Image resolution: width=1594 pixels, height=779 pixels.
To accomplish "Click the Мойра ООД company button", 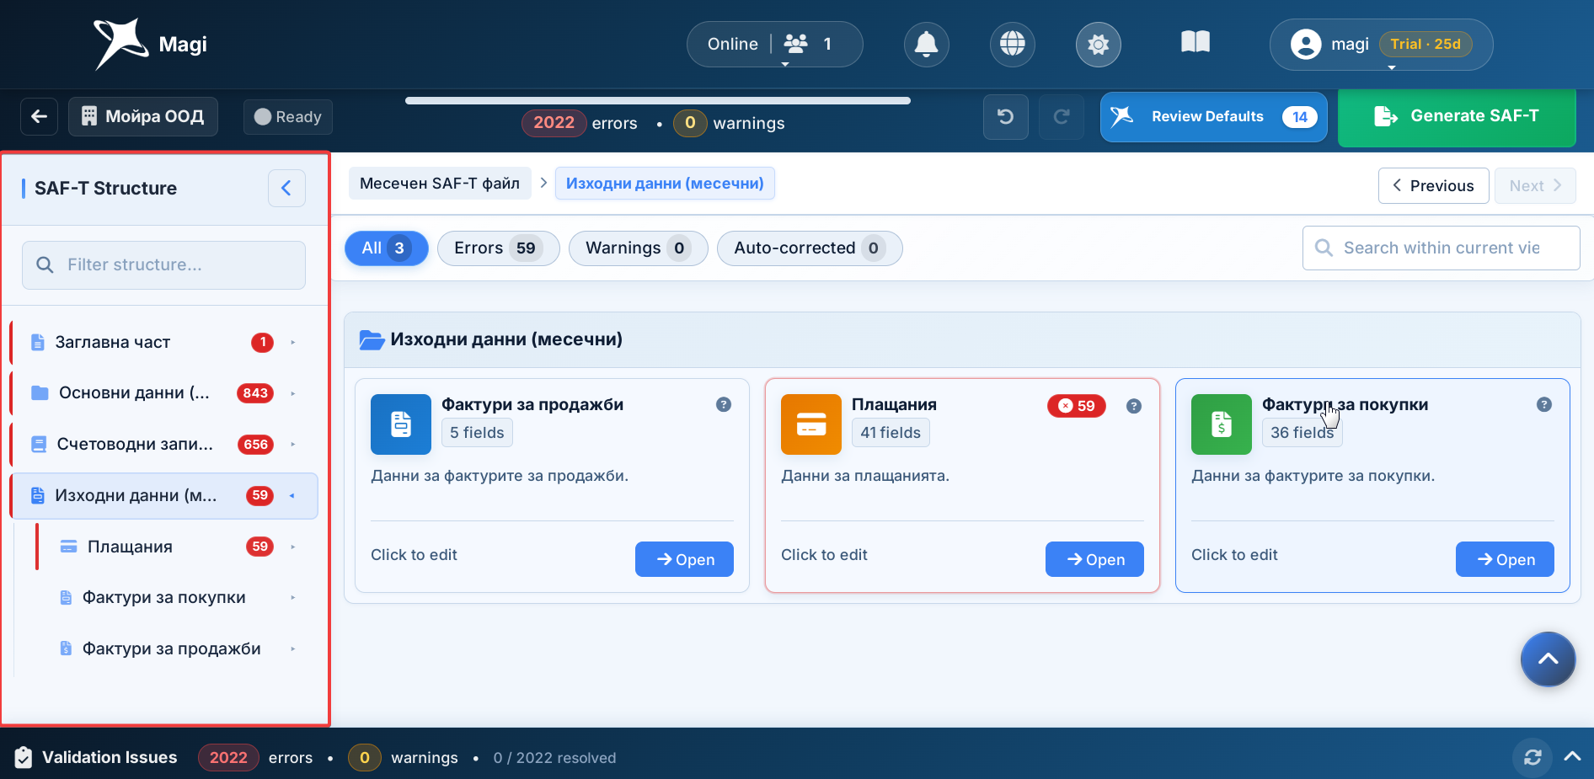I will 143,116.
